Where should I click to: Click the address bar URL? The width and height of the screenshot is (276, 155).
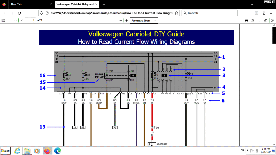112,13
